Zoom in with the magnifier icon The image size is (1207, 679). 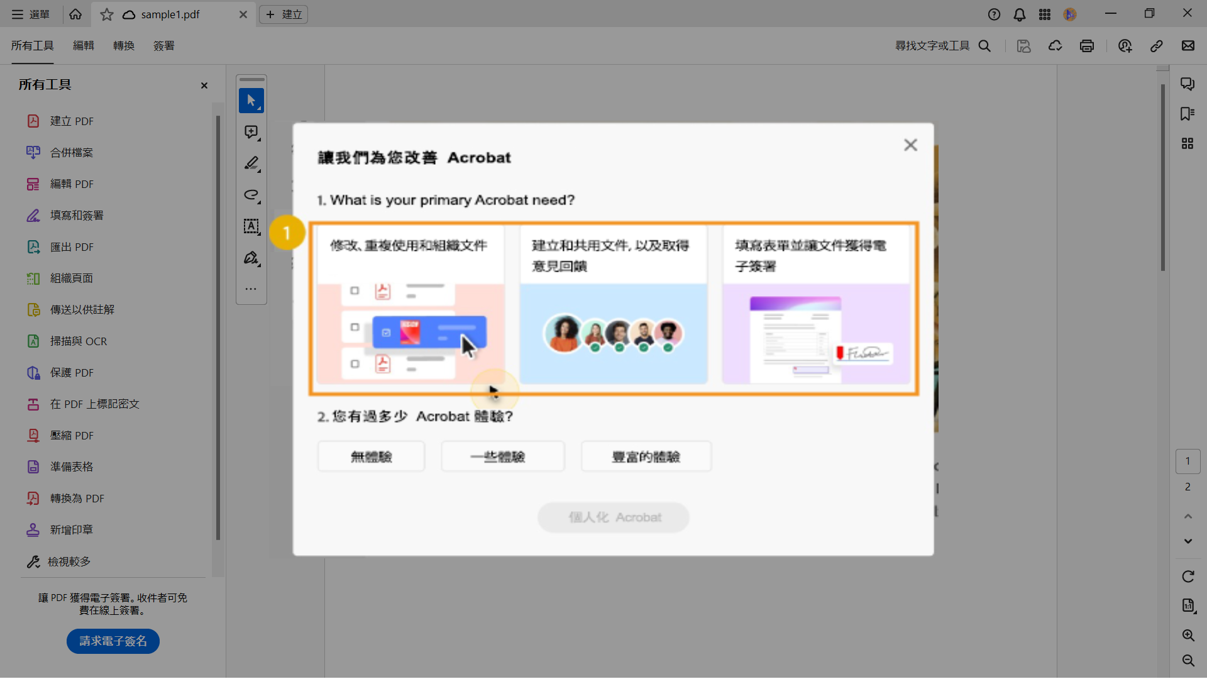[x=1188, y=636]
